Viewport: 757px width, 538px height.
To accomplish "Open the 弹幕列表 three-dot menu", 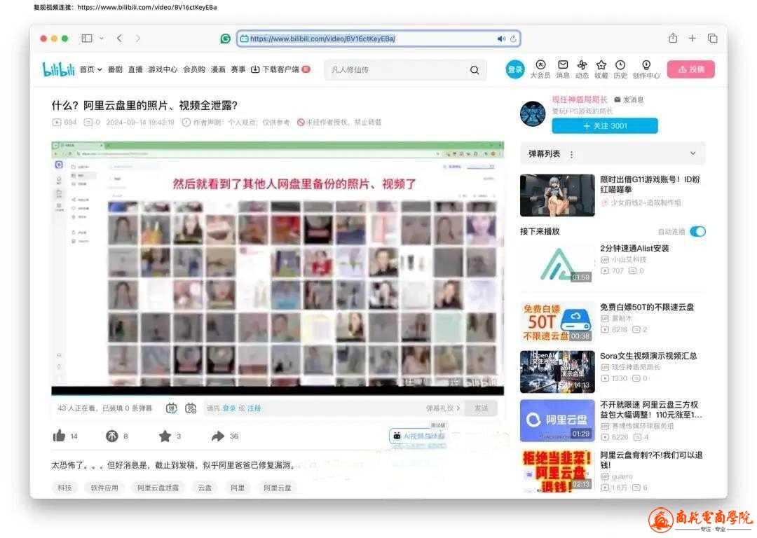I will 572,154.
